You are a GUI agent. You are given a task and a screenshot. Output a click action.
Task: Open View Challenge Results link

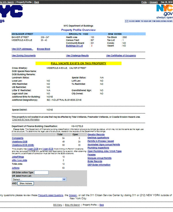click(77, 55)
